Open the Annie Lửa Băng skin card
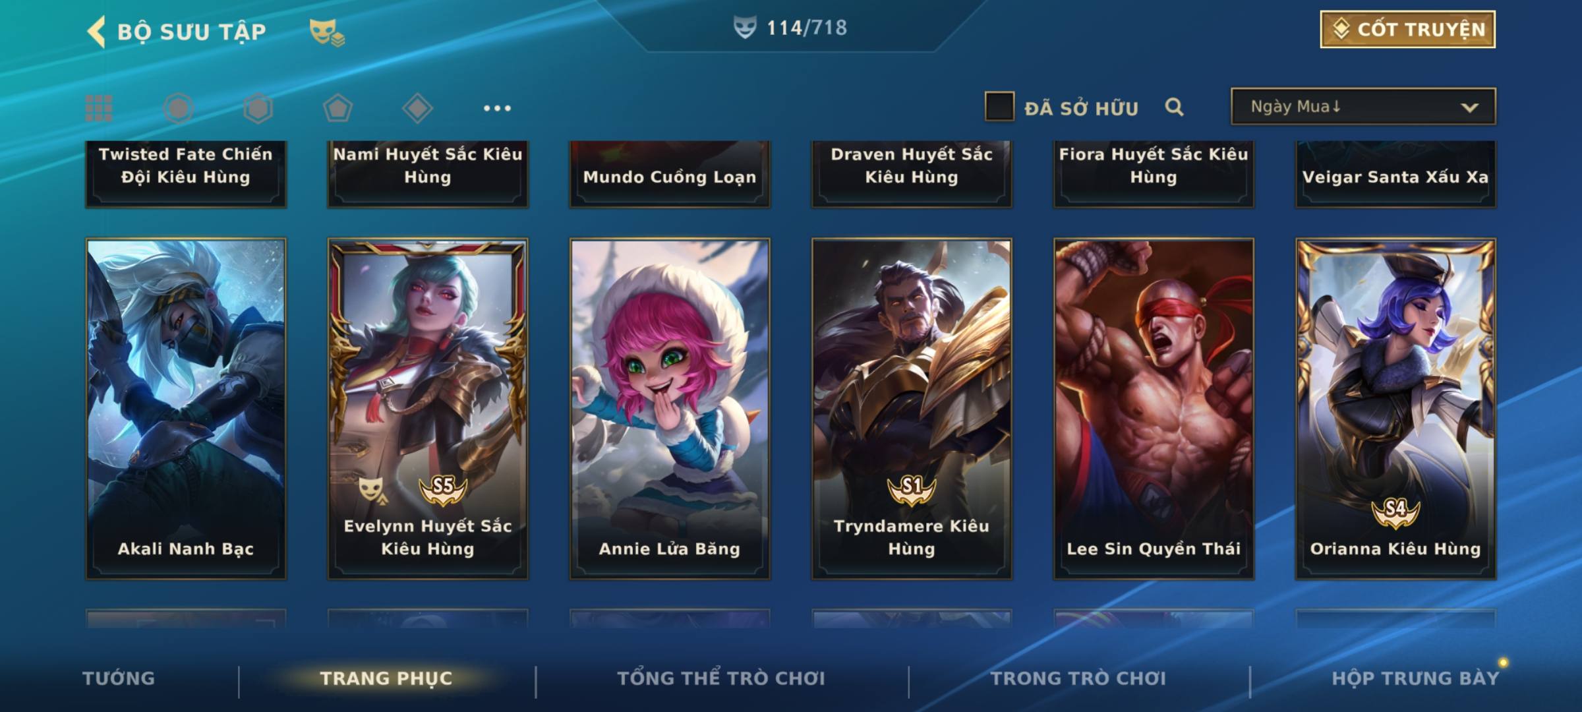 click(670, 409)
